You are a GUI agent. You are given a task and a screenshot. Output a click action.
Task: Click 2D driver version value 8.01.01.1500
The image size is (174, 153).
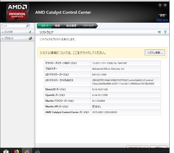(99, 75)
